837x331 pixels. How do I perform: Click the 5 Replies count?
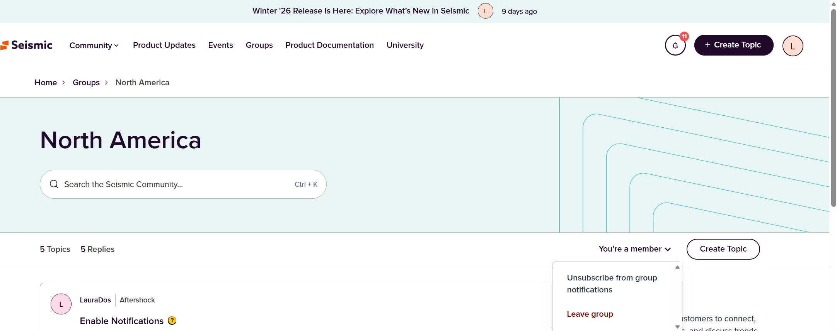97,249
